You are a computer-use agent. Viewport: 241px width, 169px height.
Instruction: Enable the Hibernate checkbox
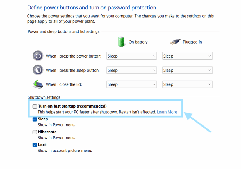click(x=35, y=132)
